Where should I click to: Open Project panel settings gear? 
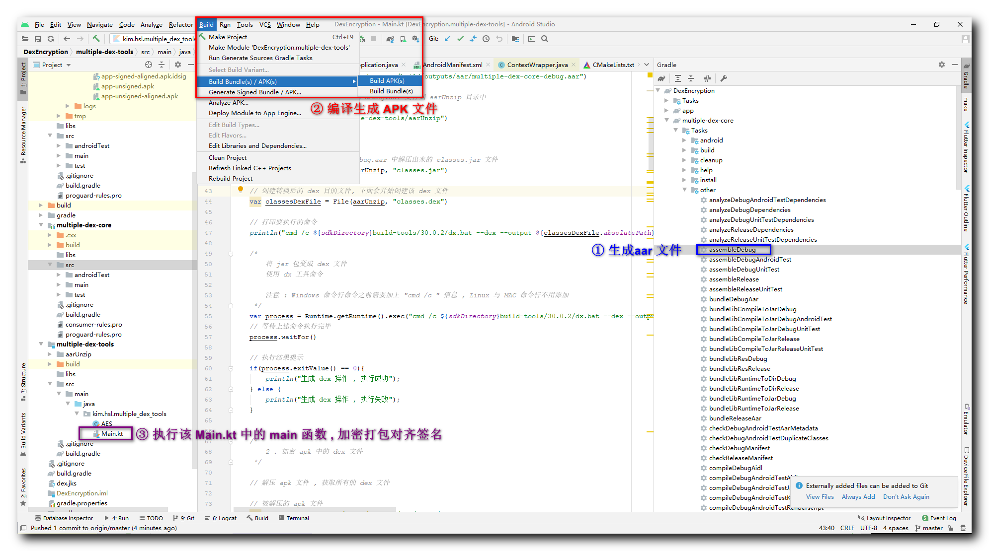point(178,65)
